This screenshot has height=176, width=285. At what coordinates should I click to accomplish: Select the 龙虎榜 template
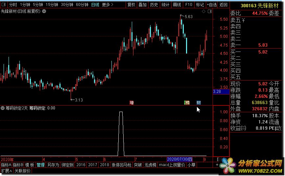pos(150,165)
